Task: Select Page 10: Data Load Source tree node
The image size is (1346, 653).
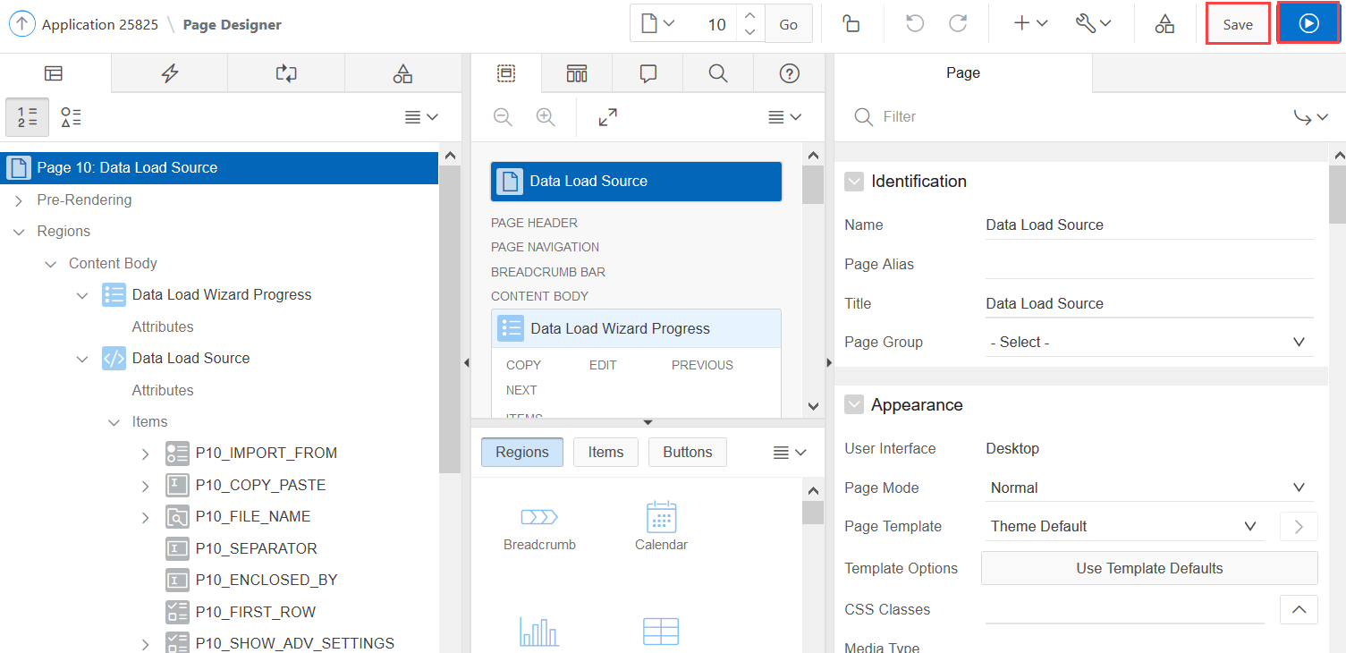Action: pyautogui.click(x=219, y=167)
